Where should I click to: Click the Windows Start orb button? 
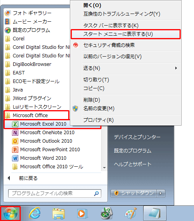(10, 213)
